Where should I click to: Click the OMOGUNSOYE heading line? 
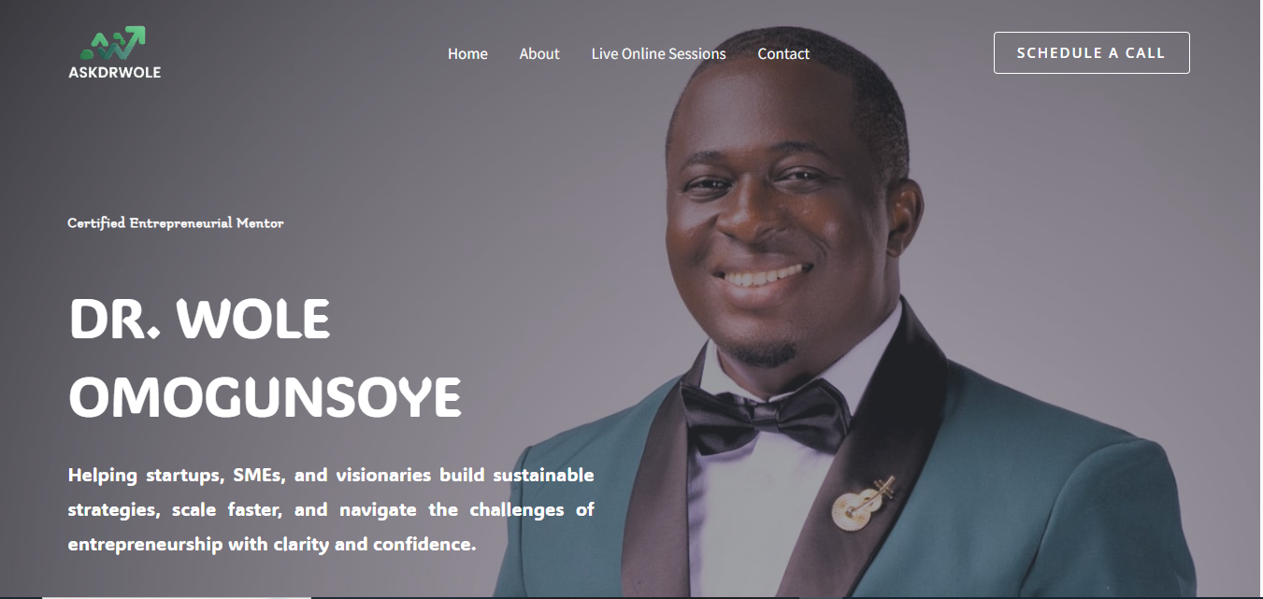coord(266,398)
